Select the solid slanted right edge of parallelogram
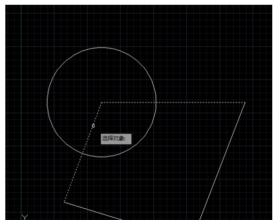Viewport: 276px width, 220px height. point(223,161)
